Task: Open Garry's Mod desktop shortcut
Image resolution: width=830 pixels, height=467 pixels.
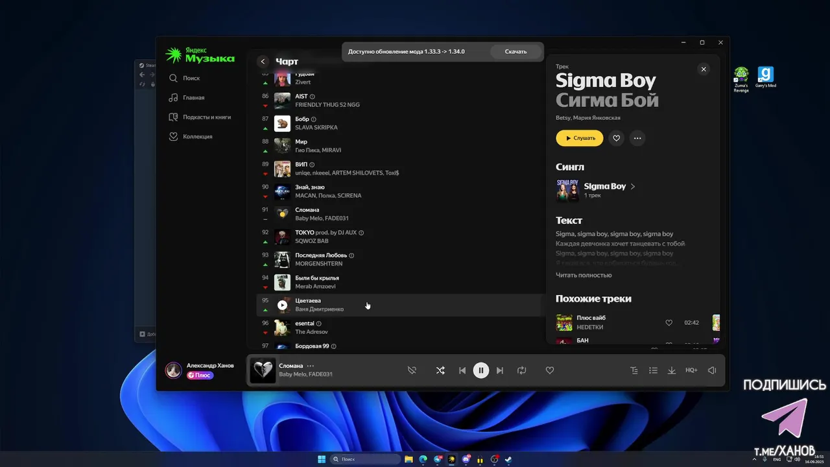Action: tap(766, 77)
